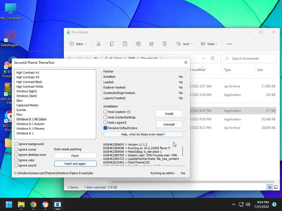Select the High Contrast White theme
Screen dimensions: 282x211
pos(30,87)
